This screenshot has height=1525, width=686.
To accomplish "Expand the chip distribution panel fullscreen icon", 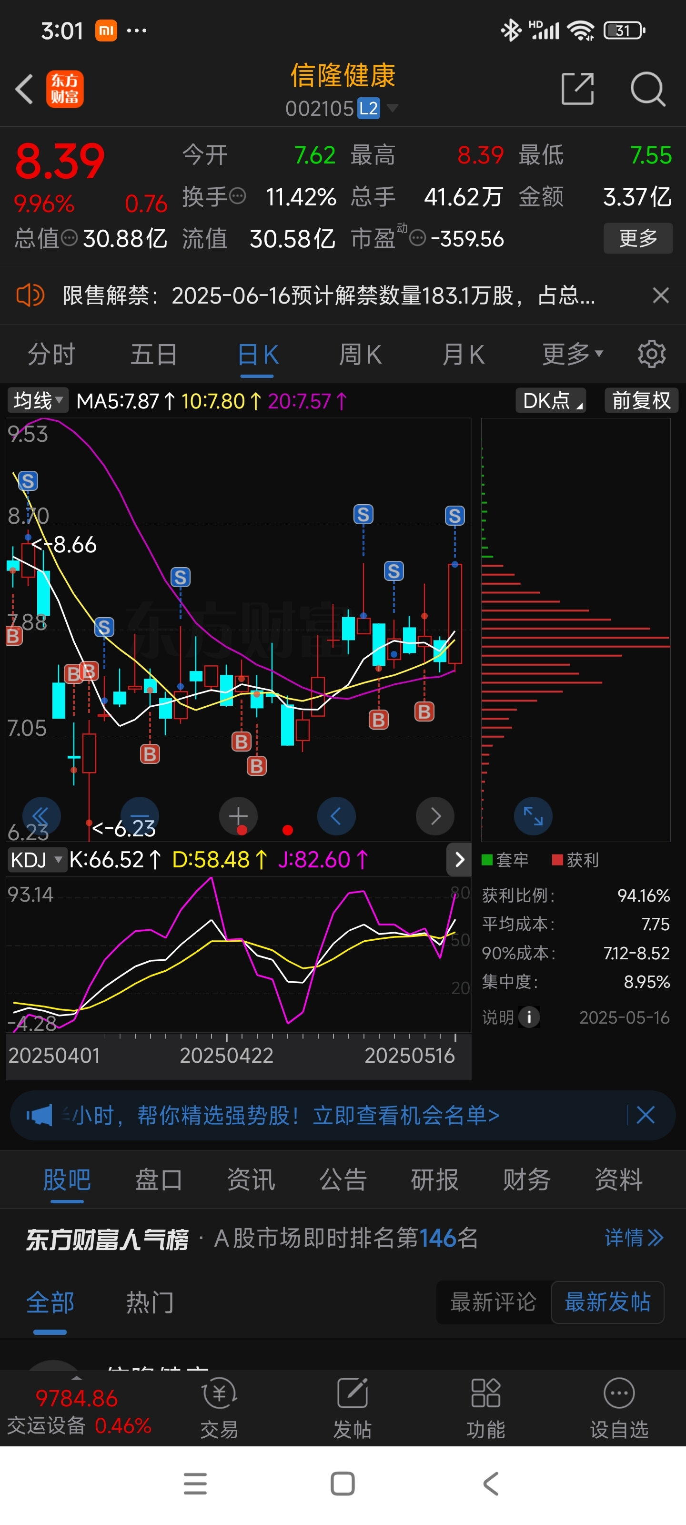I will (533, 816).
